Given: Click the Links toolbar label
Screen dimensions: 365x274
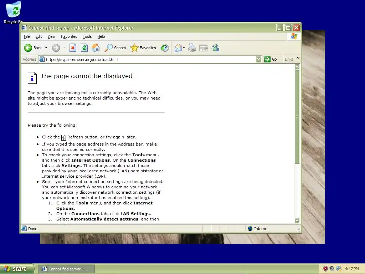Looking at the screenshot, I should [x=289, y=59].
